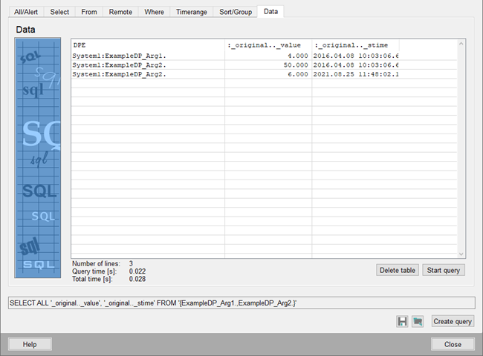
Task: Open the Remote tab
Action: [x=121, y=12]
